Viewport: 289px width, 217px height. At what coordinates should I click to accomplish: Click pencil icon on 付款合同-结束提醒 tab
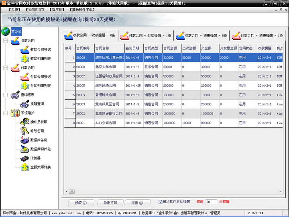236,35
